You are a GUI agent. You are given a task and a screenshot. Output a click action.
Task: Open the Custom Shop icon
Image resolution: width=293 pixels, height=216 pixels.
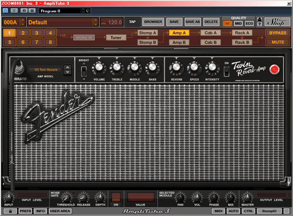tap(277, 22)
